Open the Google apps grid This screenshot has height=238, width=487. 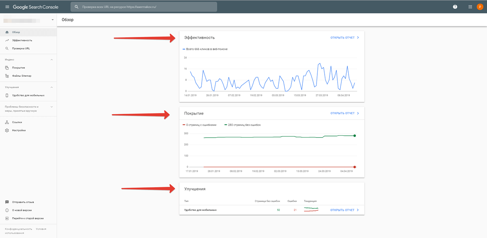(x=470, y=7)
